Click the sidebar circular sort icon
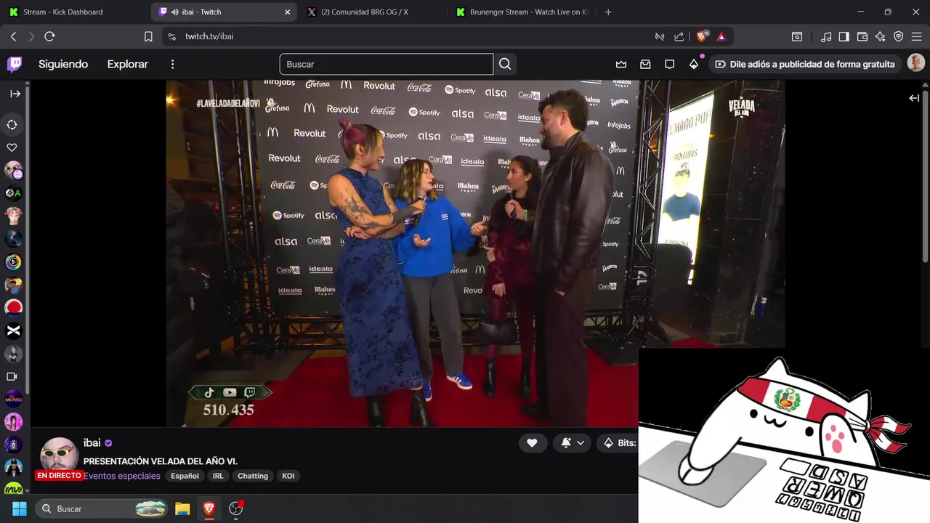 point(12,125)
